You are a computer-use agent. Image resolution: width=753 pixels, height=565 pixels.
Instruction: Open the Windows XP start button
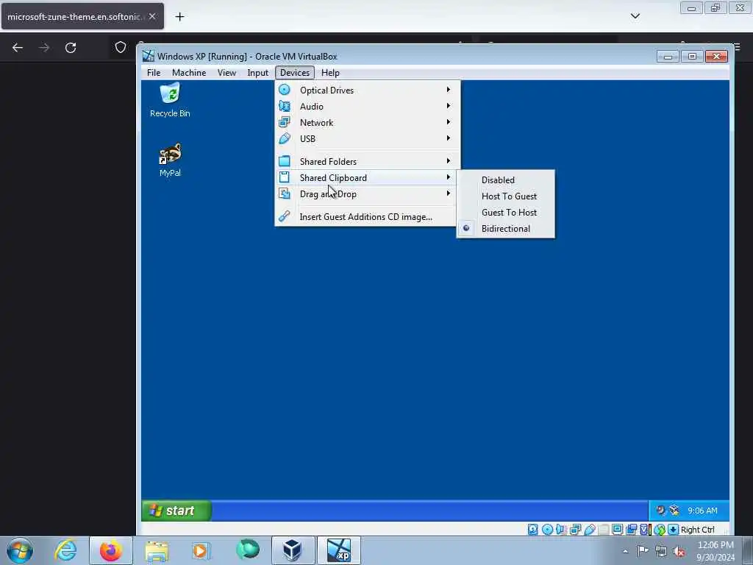pyautogui.click(x=176, y=511)
